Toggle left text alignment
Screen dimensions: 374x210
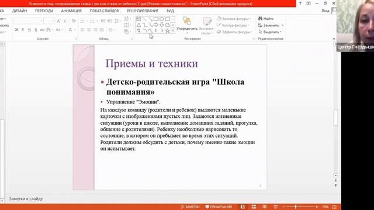(x=82, y=30)
